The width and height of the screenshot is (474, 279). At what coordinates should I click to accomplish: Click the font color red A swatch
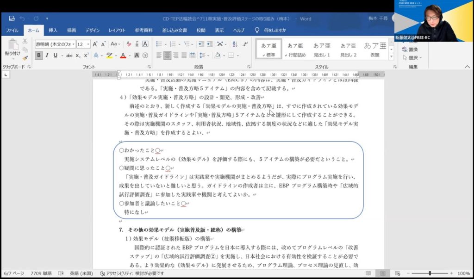[123, 56]
